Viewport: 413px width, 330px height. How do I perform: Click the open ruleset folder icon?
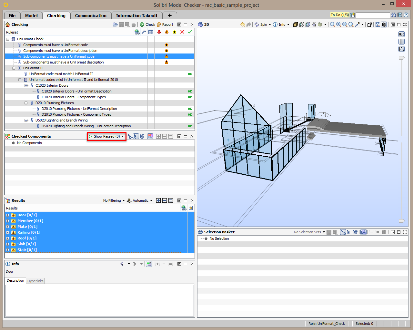point(115,24)
